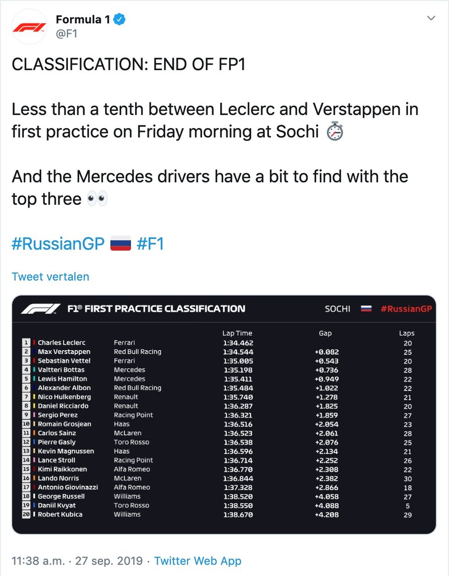The height and width of the screenshot is (576, 449).
Task: Click the stopwatch emoji in the tweet
Action: 335,131
